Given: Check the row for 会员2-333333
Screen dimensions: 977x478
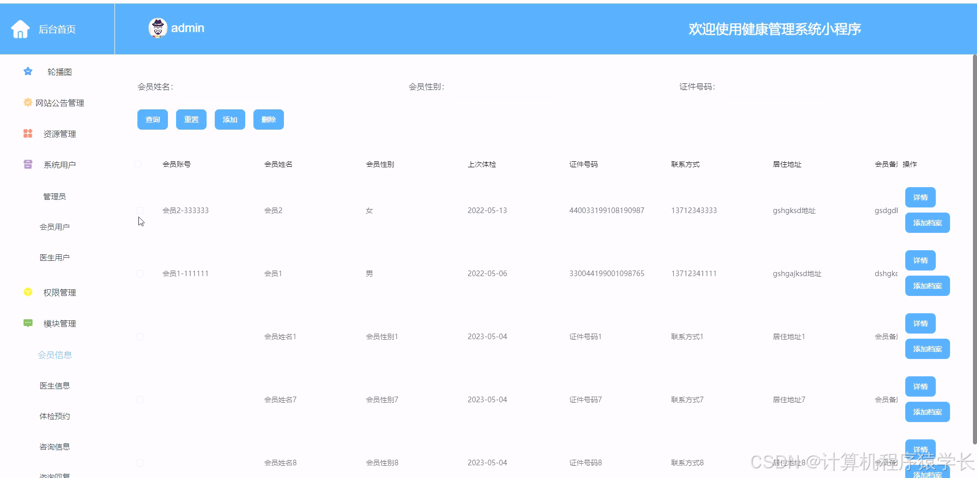Looking at the screenshot, I should tap(140, 211).
